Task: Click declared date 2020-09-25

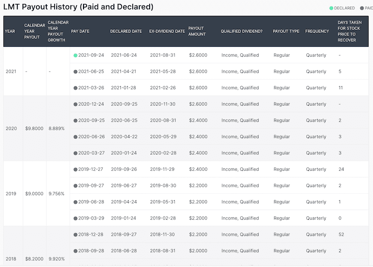Action: click(124, 104)
